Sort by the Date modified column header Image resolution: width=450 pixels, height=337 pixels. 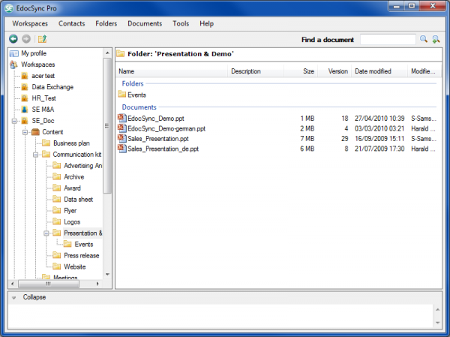point(379,71)
